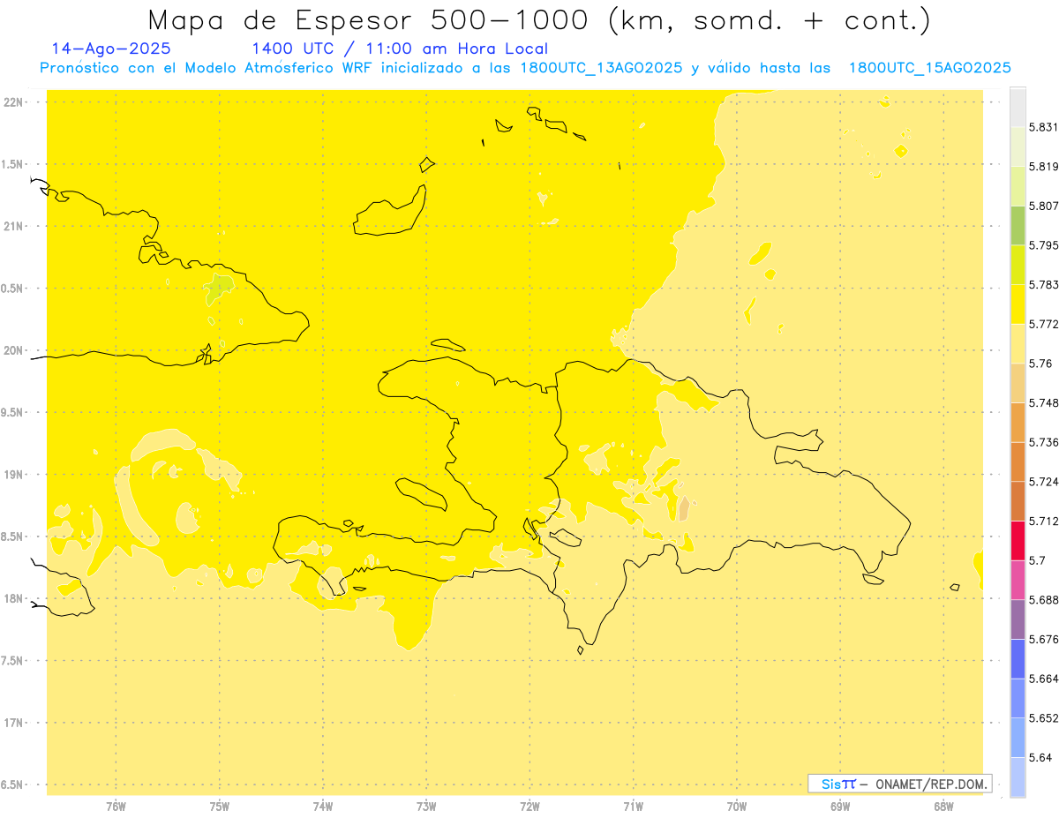Click the palest blue legend swatch below 5.64
Screen dimensions: 1059x818
(1018, 777)
